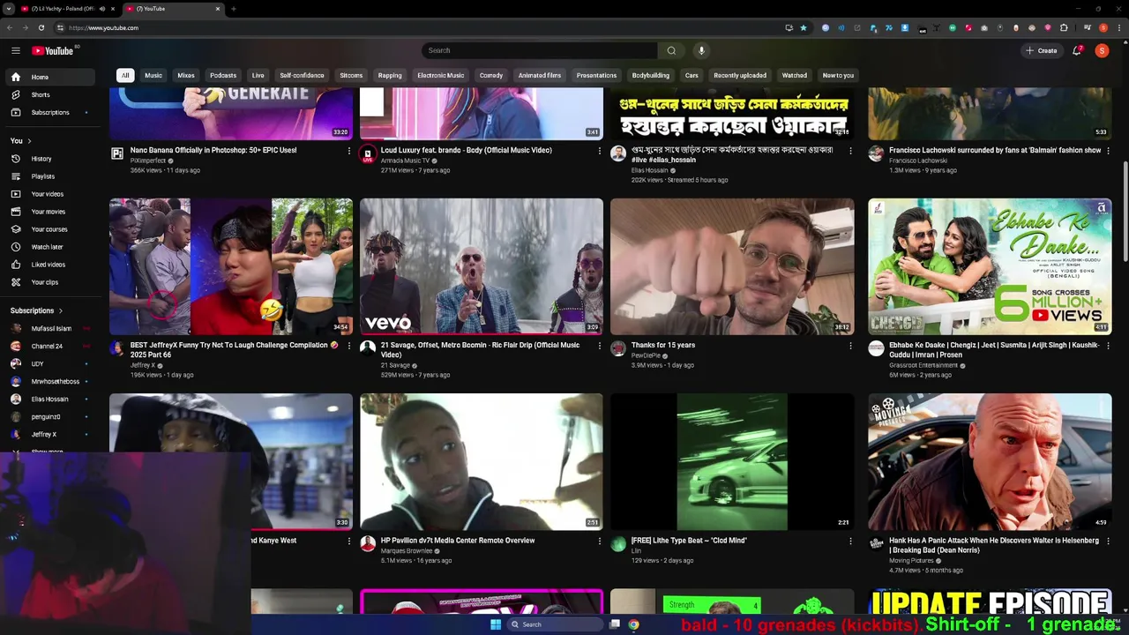Open the PewDiePie channel avatar

coord(618,348)
